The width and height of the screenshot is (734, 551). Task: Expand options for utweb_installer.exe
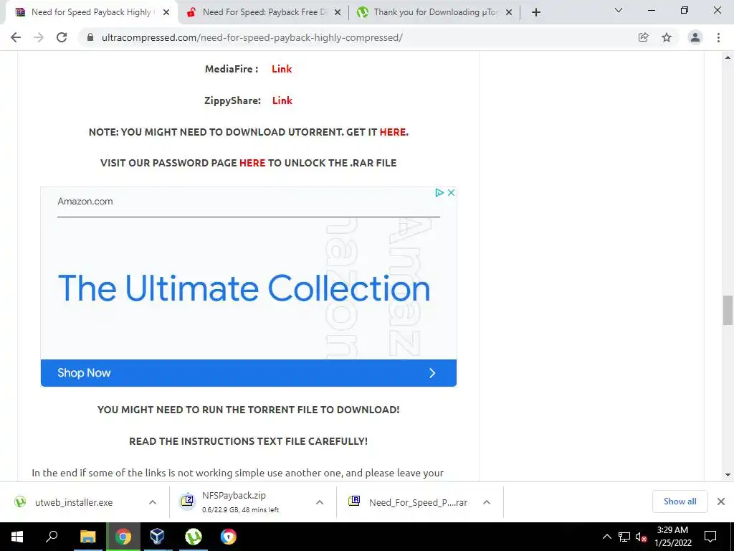point(153,502)
